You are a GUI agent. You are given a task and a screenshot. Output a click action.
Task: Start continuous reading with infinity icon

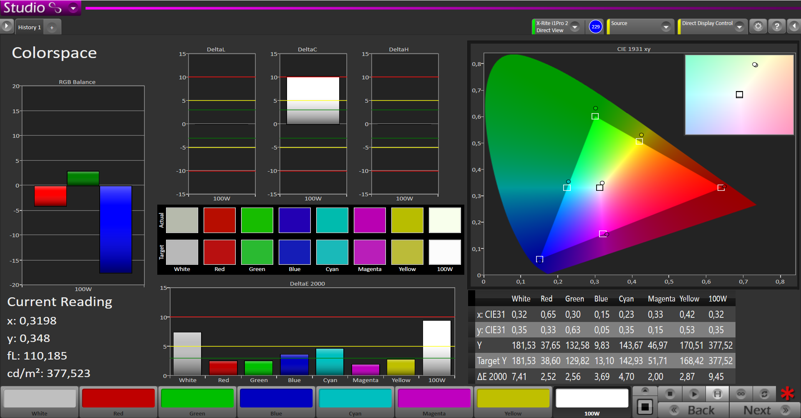pos(741,394)
